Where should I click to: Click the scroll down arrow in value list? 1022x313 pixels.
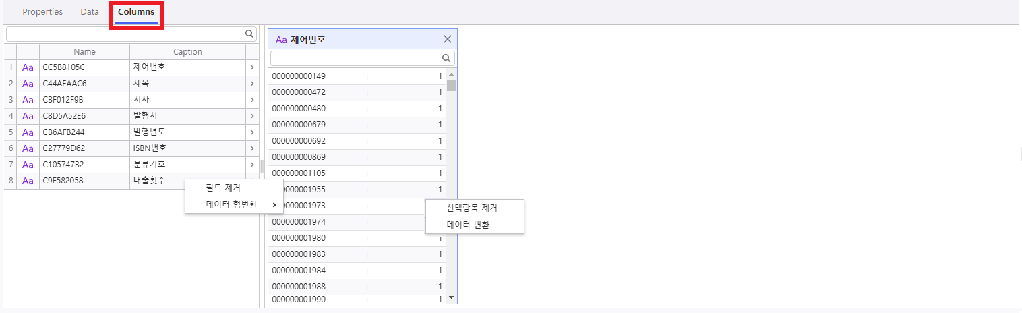click(x=451, y=297)
